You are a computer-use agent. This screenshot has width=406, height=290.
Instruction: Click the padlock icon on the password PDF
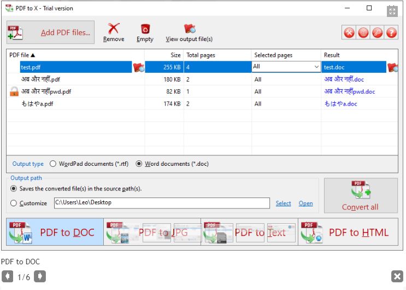click(x=14, y=91)
